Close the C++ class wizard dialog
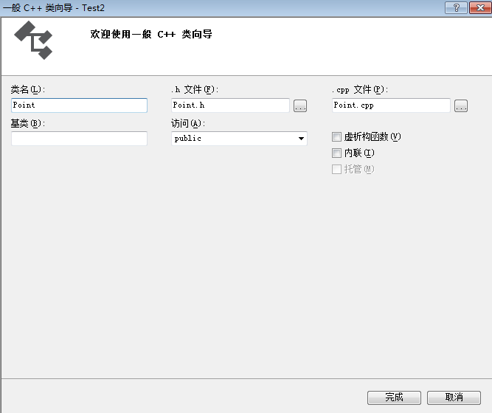The height and width of the screenshot is (413, 492). (480, 7)
